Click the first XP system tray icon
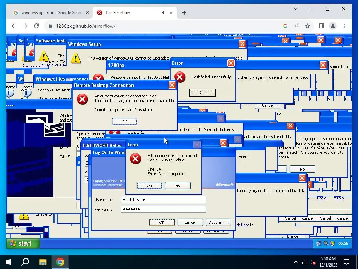The height and width of the screenshot is (269, 358). pyautogui.click(x=318, y=243)
